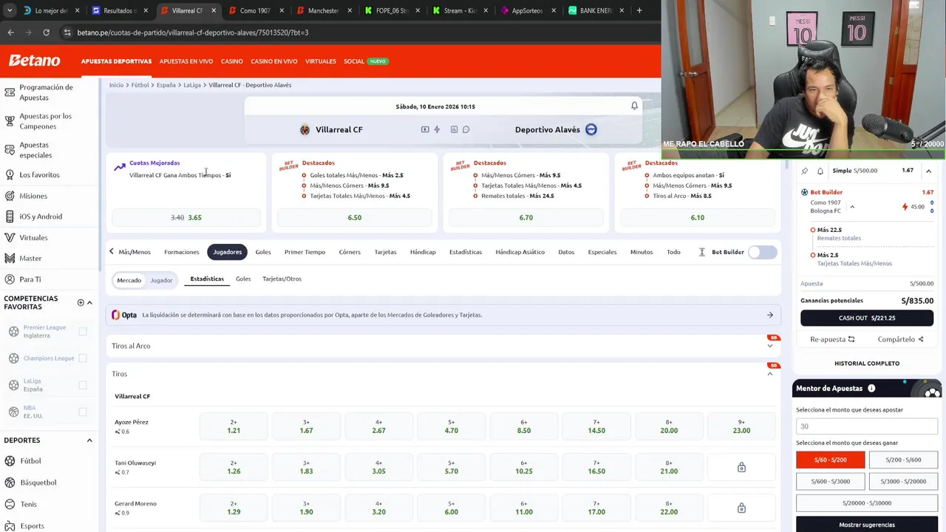Image resolution: width=946 pixels, height=532 pixels.
Task: Go back in browser history
Action: 10,33
